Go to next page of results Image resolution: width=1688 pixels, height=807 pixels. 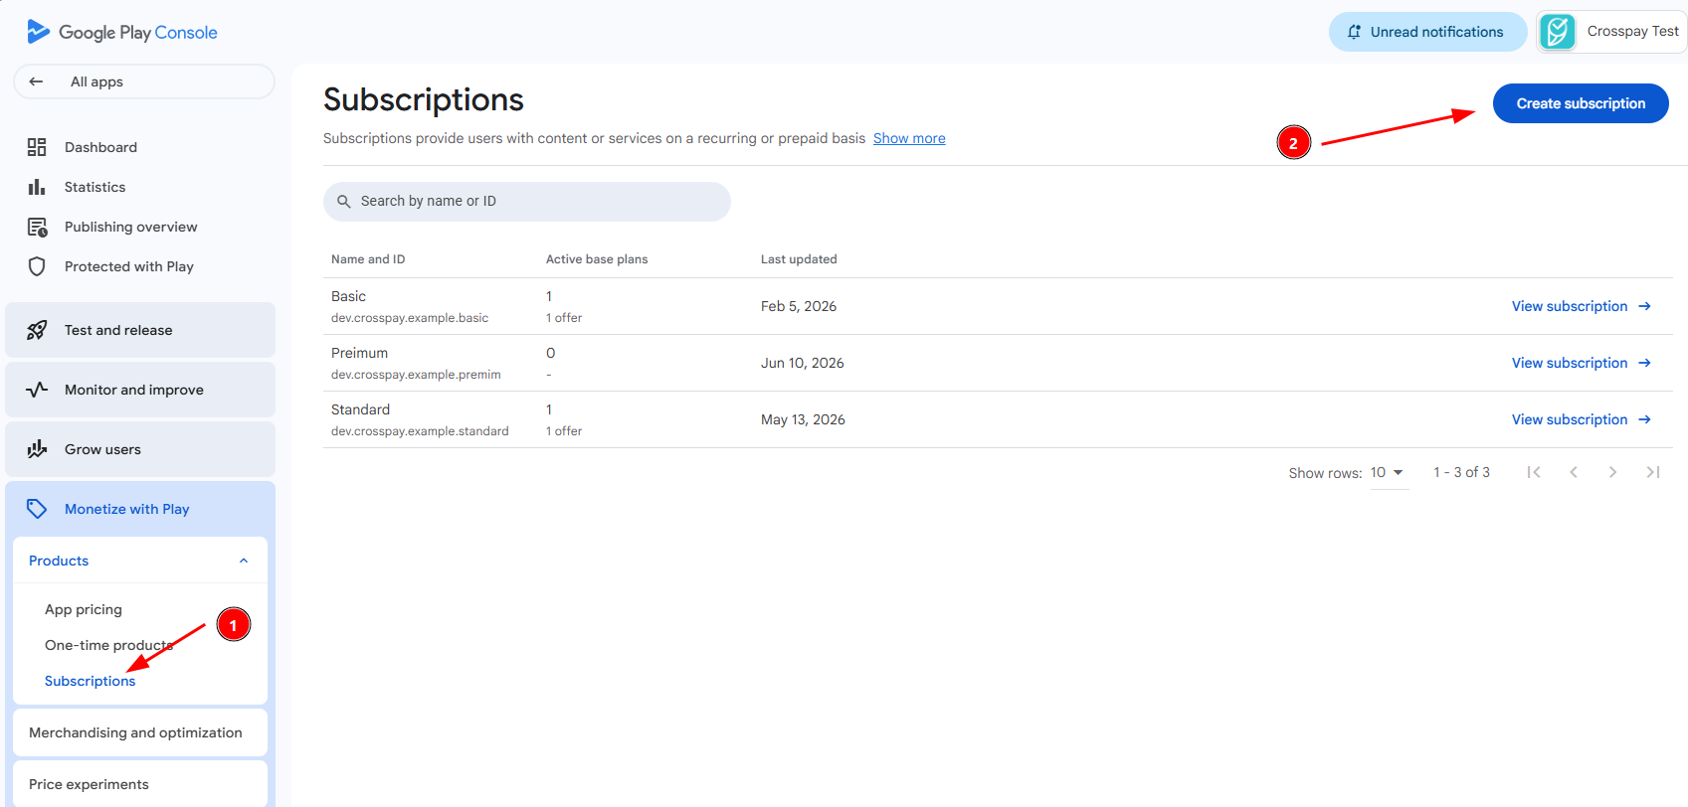[1612, 472]
